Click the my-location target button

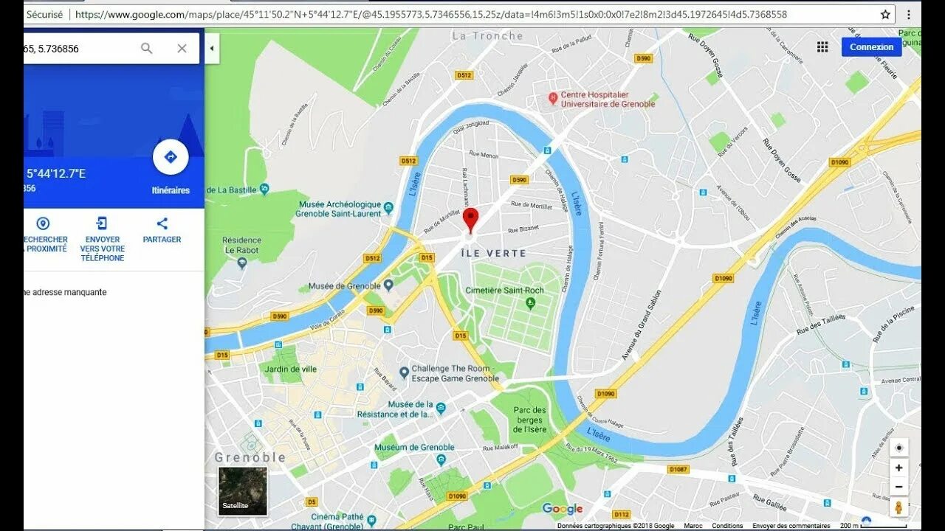(898, 448)
